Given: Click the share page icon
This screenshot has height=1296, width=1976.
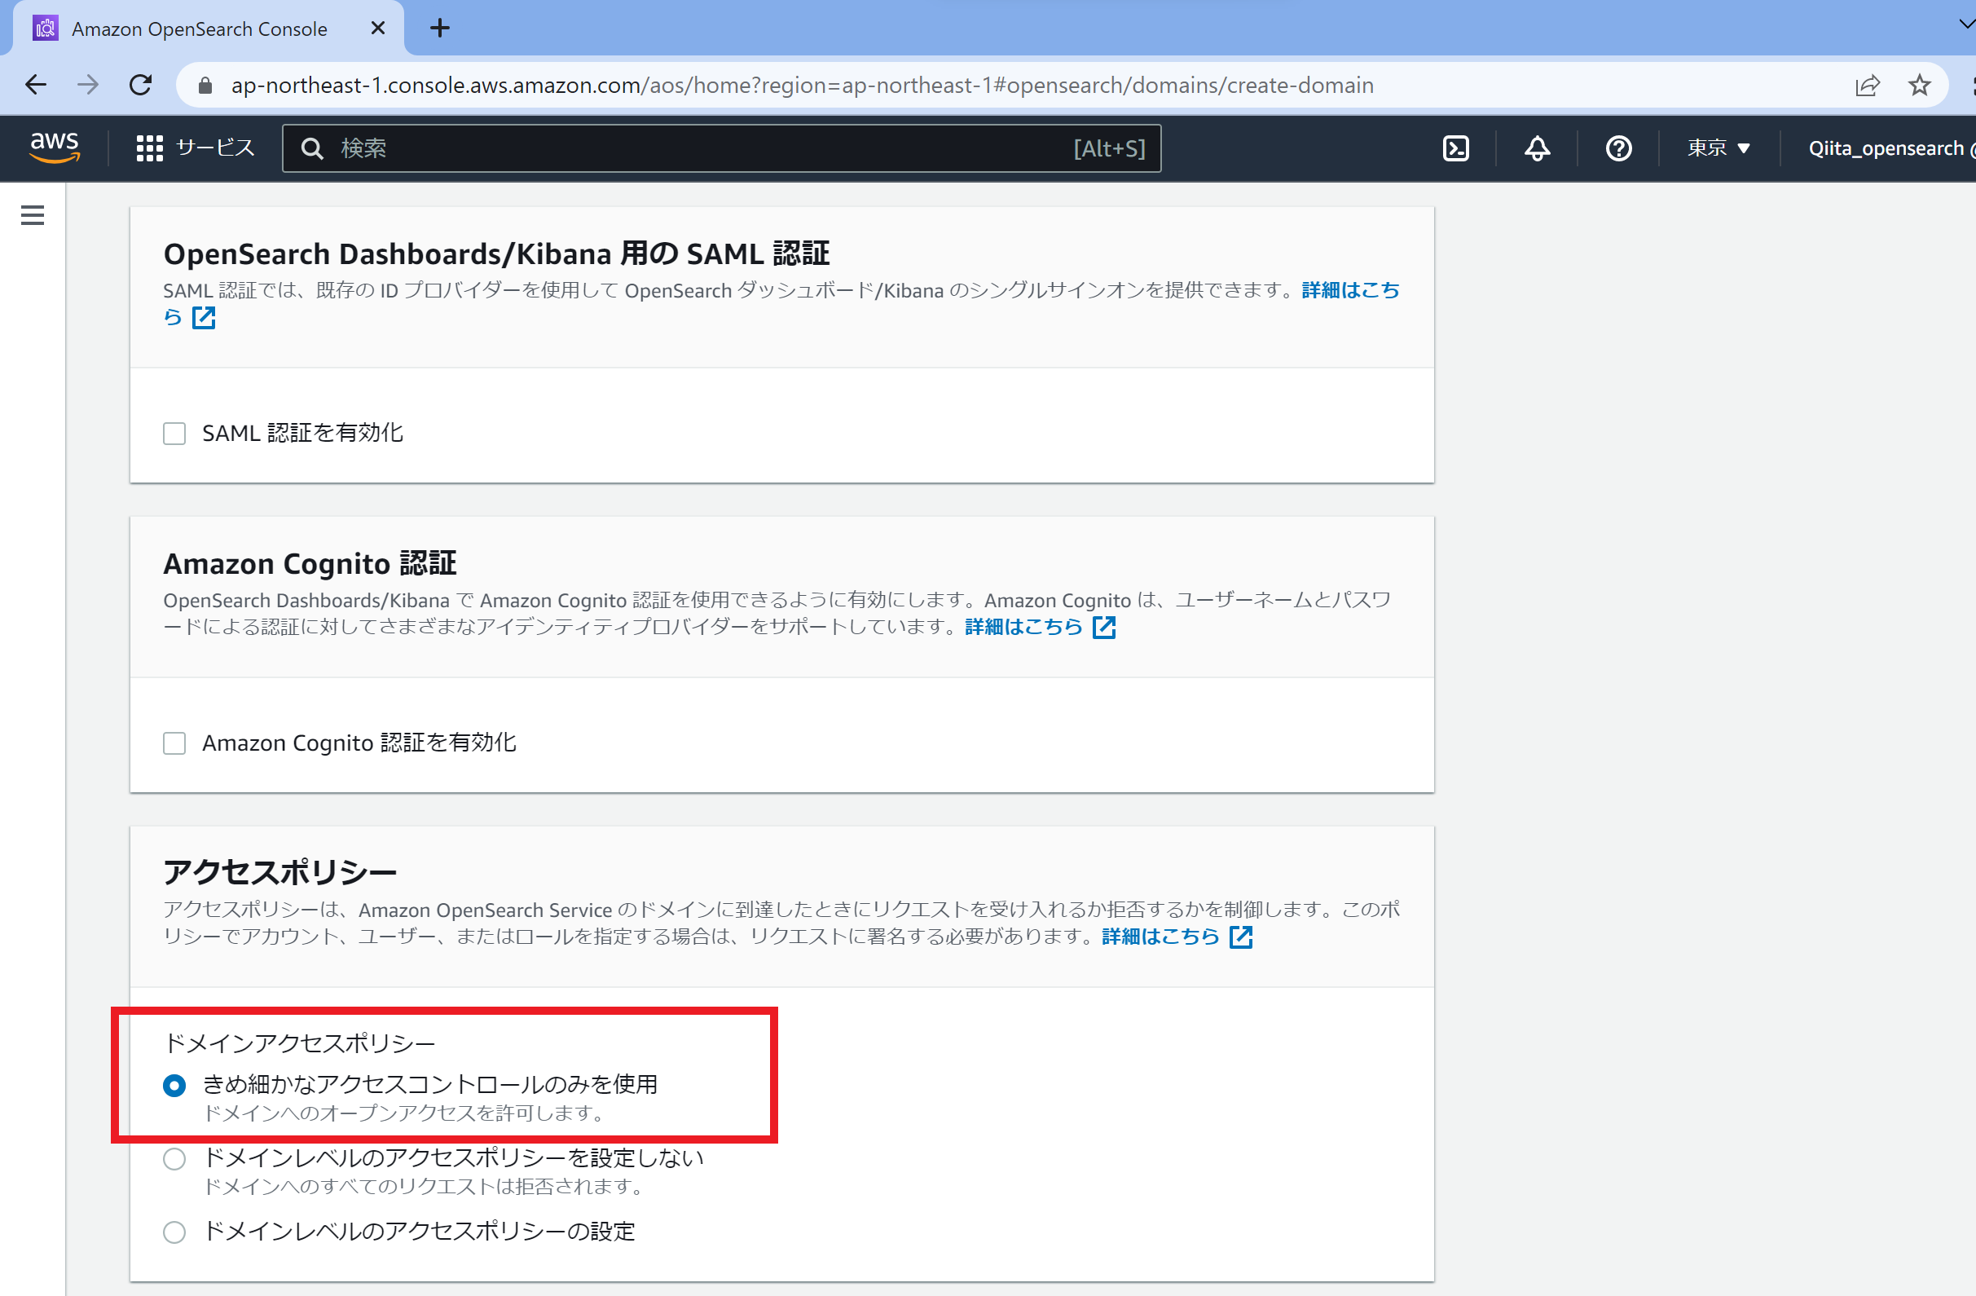Looking at the screenshot, I should [1868, 85].
